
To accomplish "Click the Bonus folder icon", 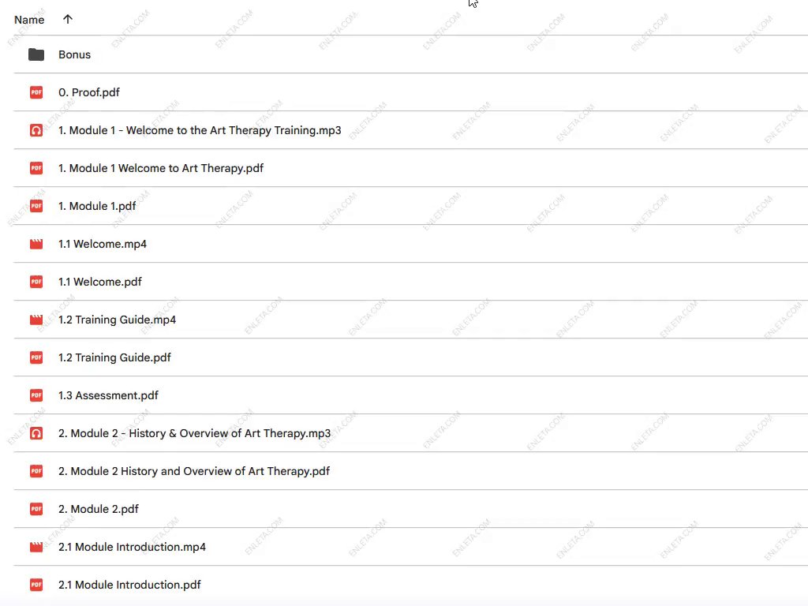I will pyautogui.click(x=36, y=54).
